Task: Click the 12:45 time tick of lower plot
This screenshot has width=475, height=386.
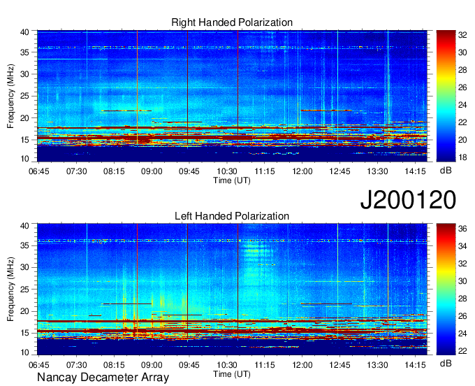Action: click(339, 365)
